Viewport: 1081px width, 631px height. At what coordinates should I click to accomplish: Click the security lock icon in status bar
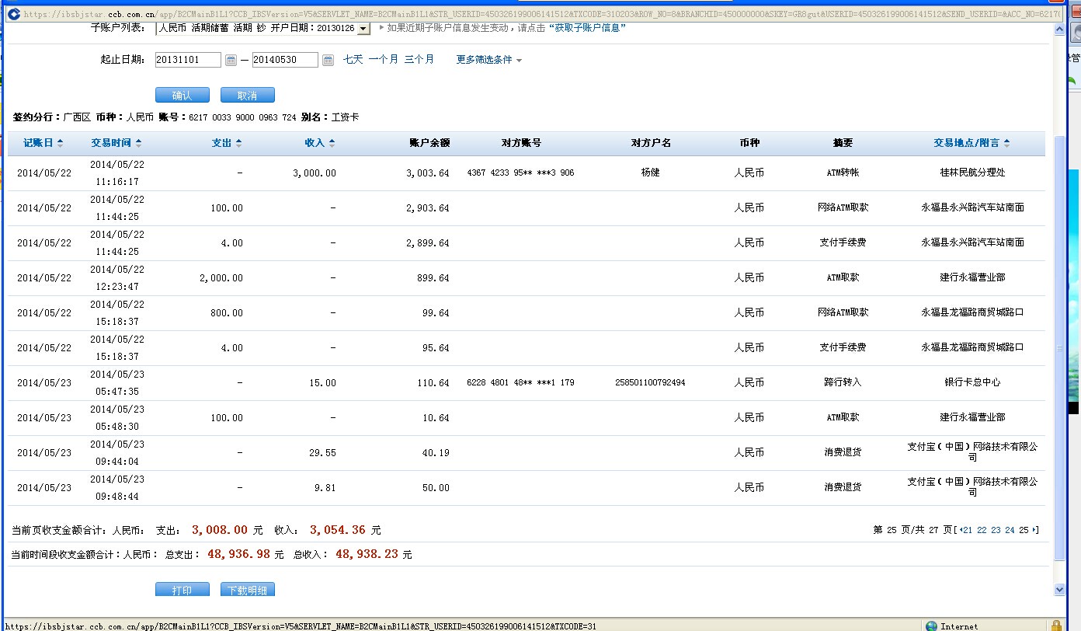point(1056,626)
